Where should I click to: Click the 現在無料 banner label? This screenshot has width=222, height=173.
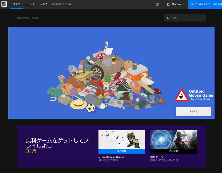122,151
